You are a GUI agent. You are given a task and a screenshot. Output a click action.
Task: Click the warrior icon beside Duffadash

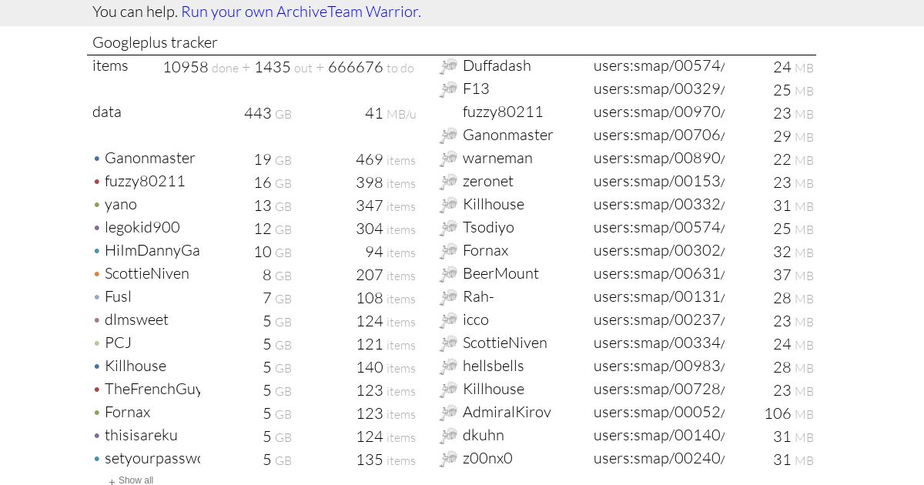coord(449,67)
